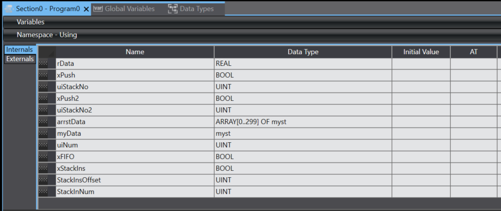This screenshot has width=501, height=211.
Task: Expand the Namespace - Using section
Action: (x=252, y=35)
